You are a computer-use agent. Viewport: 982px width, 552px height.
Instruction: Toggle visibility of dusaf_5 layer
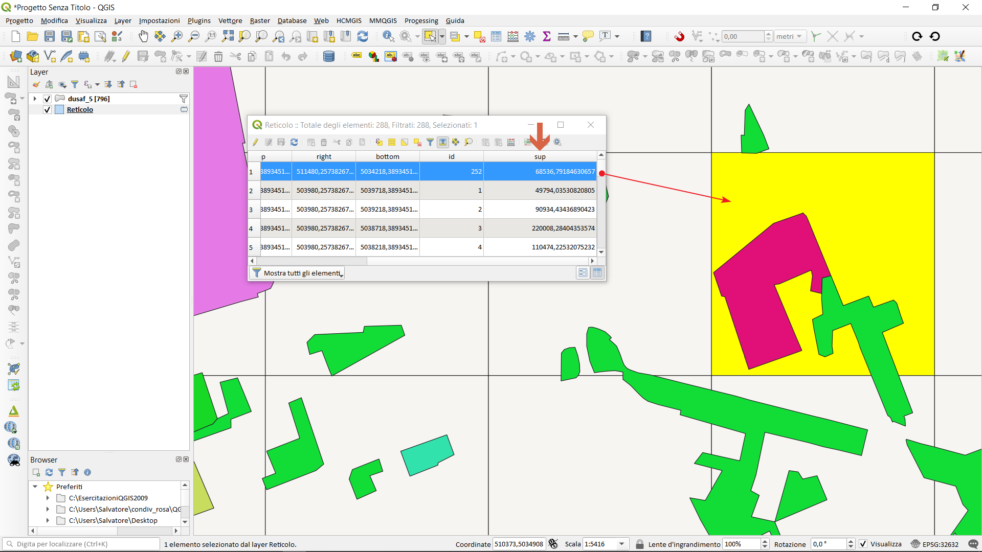tap(48, 99)
